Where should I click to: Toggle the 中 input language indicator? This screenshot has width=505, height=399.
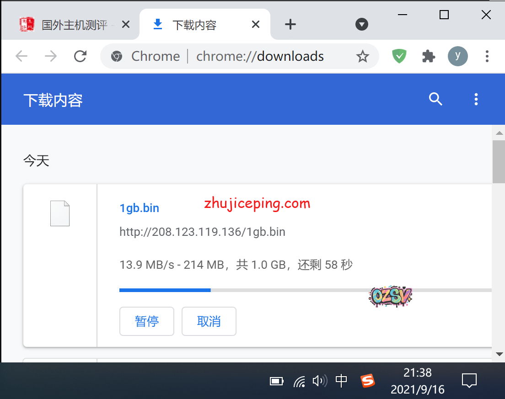pos(341,380)
